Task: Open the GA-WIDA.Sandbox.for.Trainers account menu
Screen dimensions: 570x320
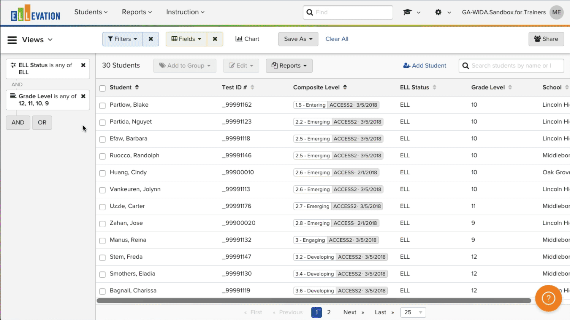Action: point(503,12)
